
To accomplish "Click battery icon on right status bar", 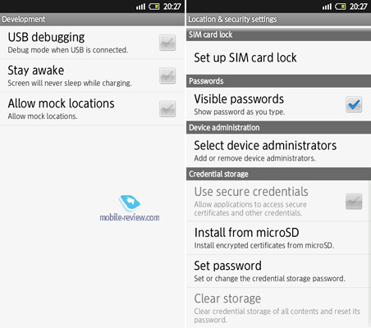I will pos(341,7).
